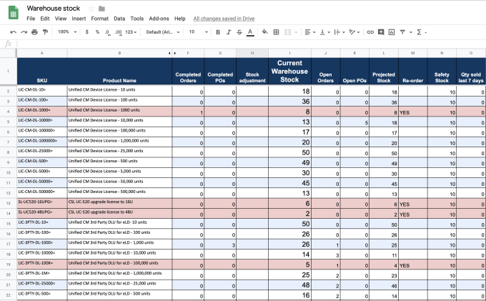Select column H header
The image size is (486, 301).
pos(252,53)
